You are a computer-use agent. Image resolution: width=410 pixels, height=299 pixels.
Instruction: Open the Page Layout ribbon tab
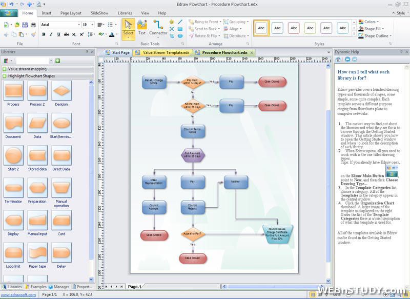71,13
